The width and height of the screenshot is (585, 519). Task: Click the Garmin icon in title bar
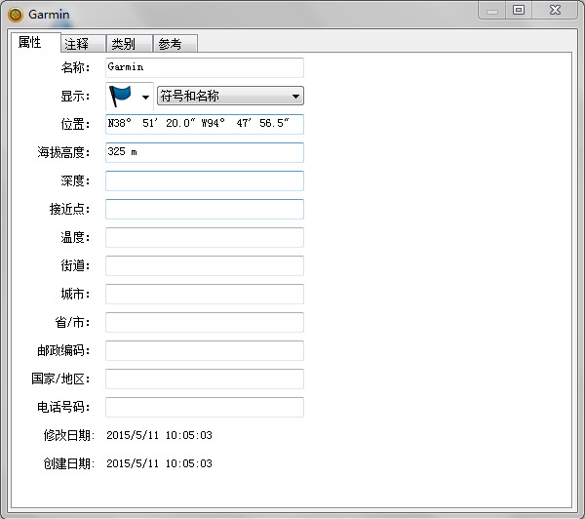[15, 15]
